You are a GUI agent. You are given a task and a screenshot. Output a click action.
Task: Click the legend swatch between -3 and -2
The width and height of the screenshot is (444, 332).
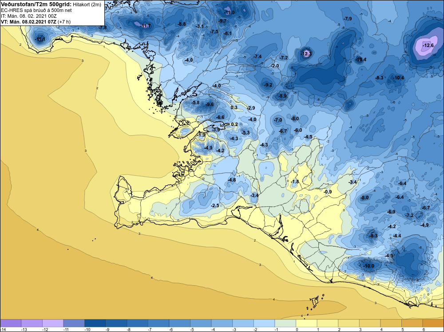(x=243, y=323)
